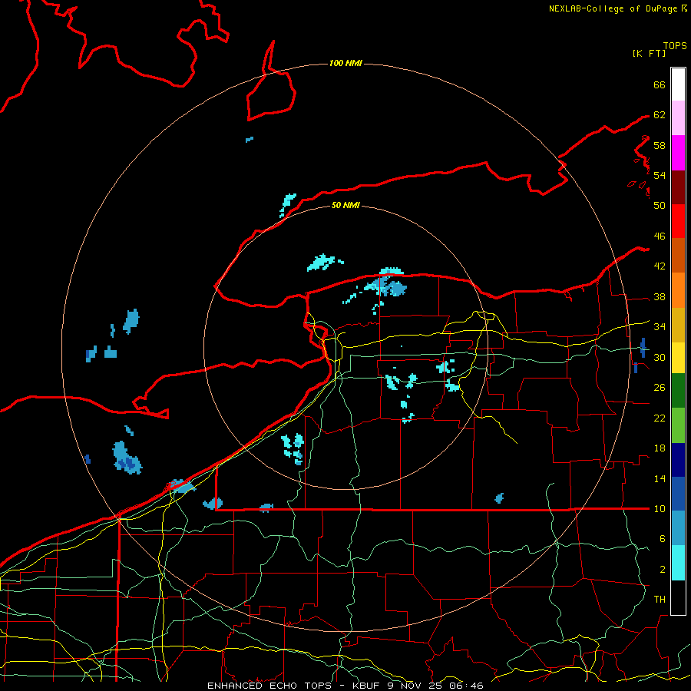Click the [K FT] units label
This screenshot has width=691, height=691.
649,53
